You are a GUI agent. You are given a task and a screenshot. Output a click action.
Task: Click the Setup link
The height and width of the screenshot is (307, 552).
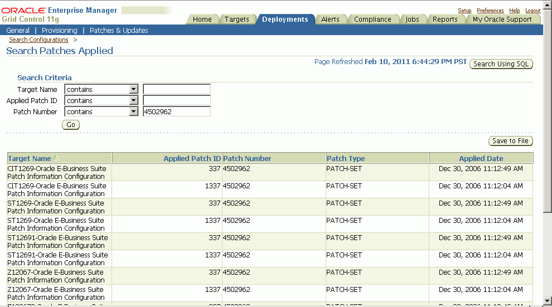click(464, 11)
